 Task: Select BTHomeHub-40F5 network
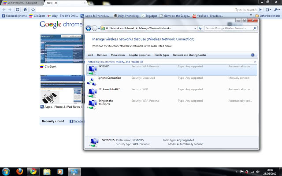click(172, 93)
